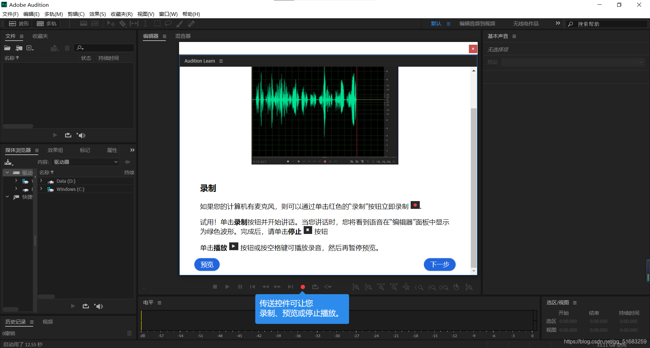Switch to the 多轨 multitrack view

pos(47,24)
